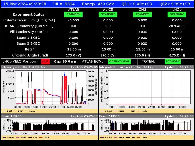Select the LHCb STANDBY status indicator

177,14
